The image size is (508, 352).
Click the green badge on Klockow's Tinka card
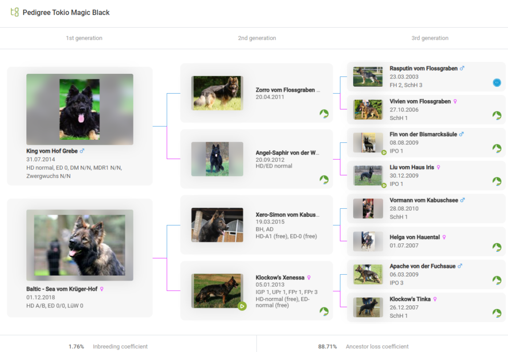coord(497,313)
